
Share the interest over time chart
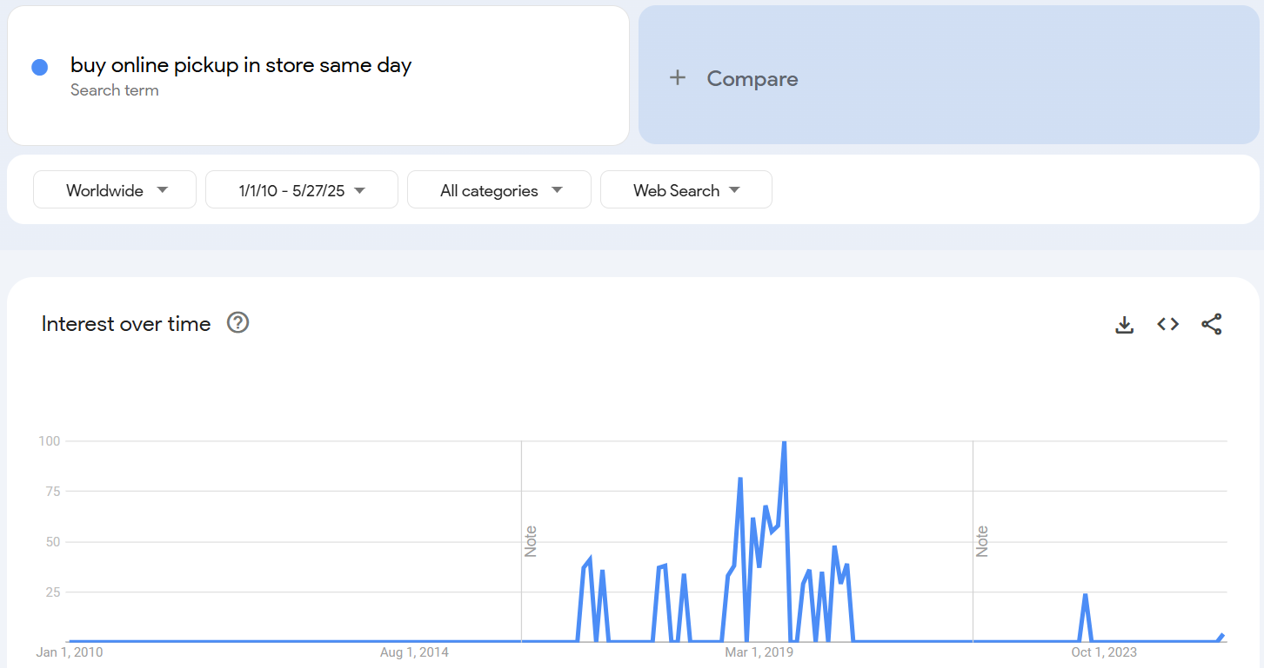pos(1211,324)
